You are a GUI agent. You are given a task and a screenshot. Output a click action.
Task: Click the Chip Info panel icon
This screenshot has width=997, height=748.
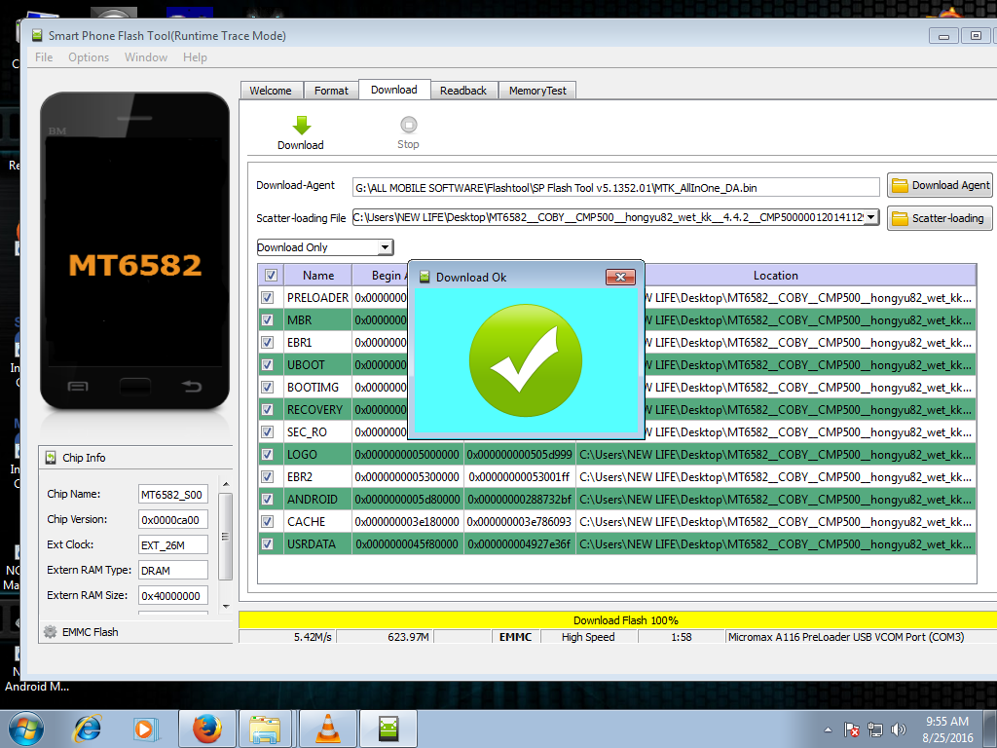tap(50, 458)
